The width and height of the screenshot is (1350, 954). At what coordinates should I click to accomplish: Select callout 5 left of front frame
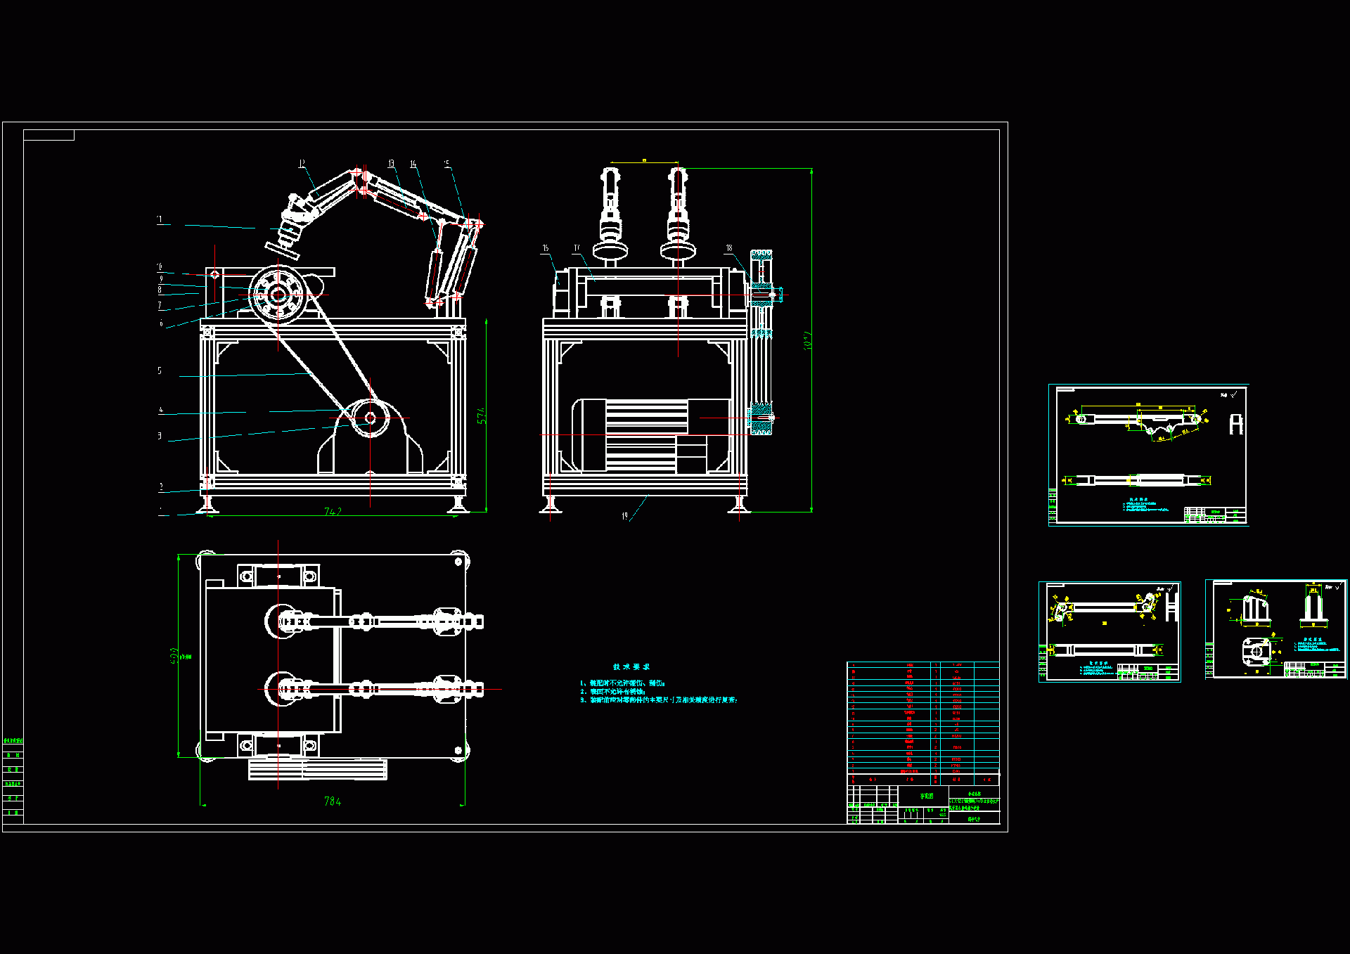160,370
